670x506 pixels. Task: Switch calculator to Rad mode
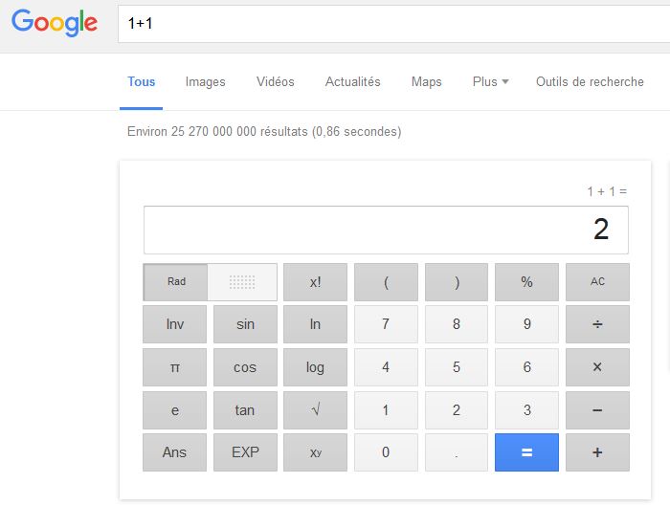[176, 282]
